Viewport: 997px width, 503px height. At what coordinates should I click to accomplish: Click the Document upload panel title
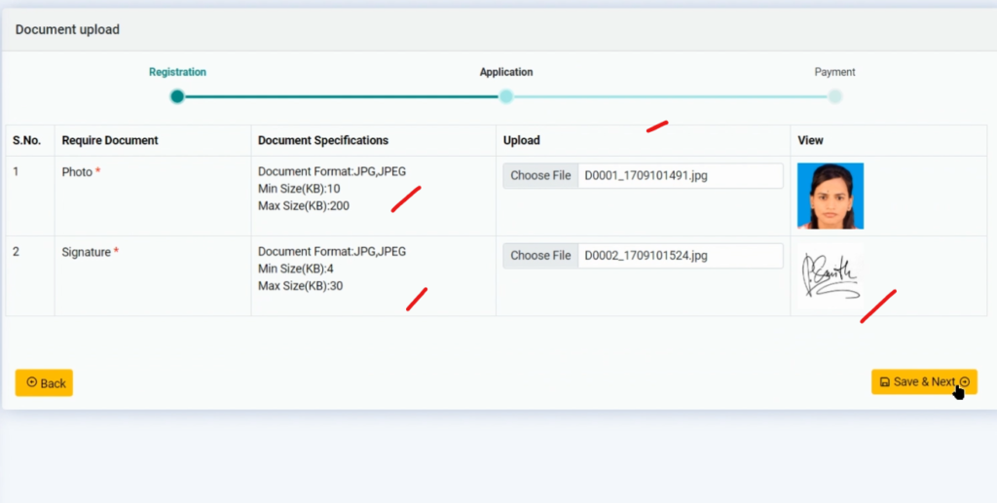[67, 30]
